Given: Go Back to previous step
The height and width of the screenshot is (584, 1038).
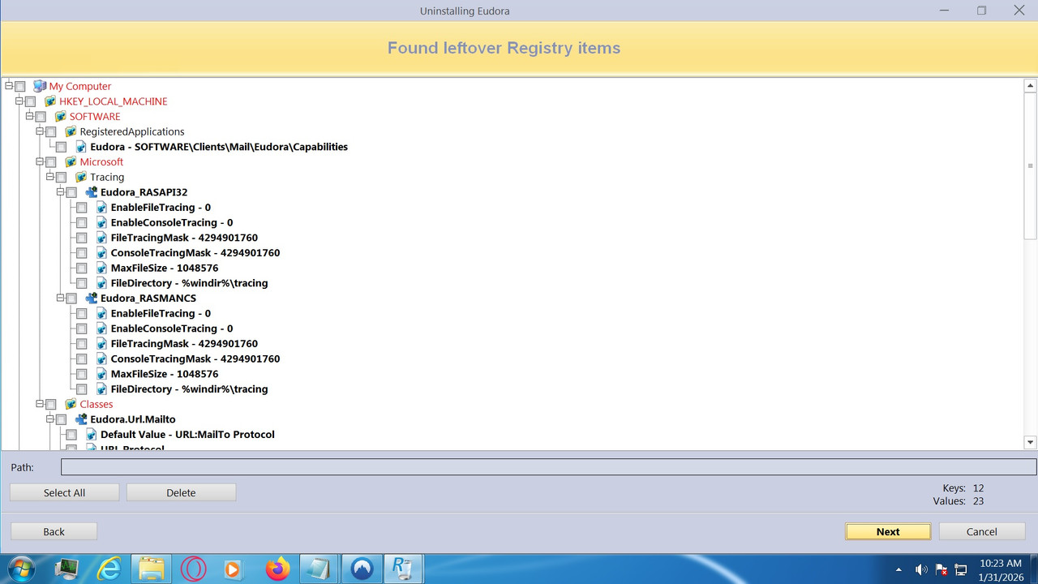Looking at the screenshot, I should click(x=54, y=531).
